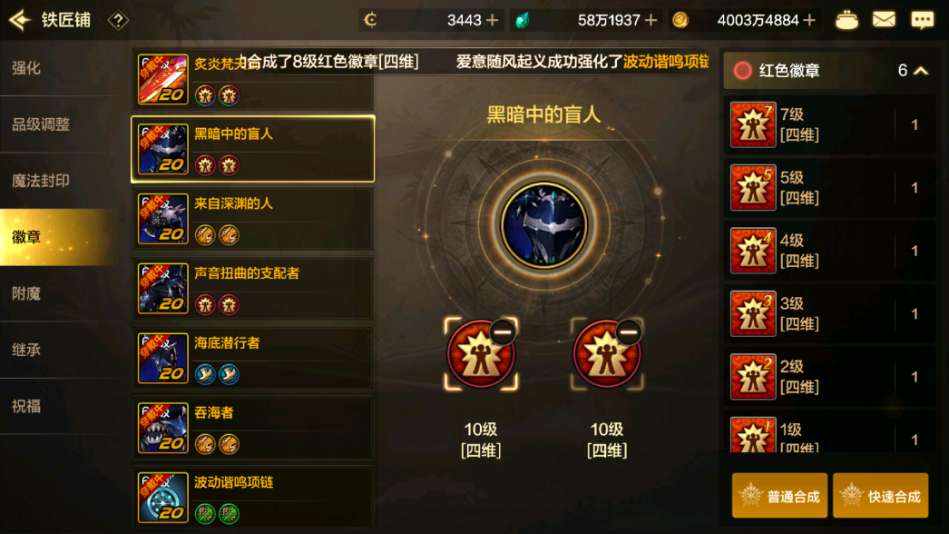The image size is (949, 534).
Task: Click the 普通合成 button
Action: pos(779,496)
